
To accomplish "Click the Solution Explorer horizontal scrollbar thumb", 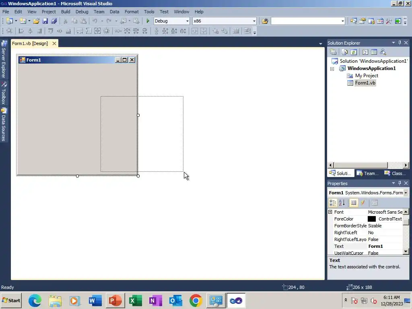I will click(x=361, y=165).
